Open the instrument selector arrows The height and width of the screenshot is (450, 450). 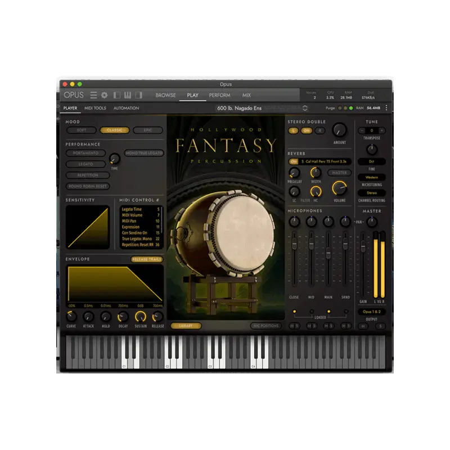tap(305, 108)
